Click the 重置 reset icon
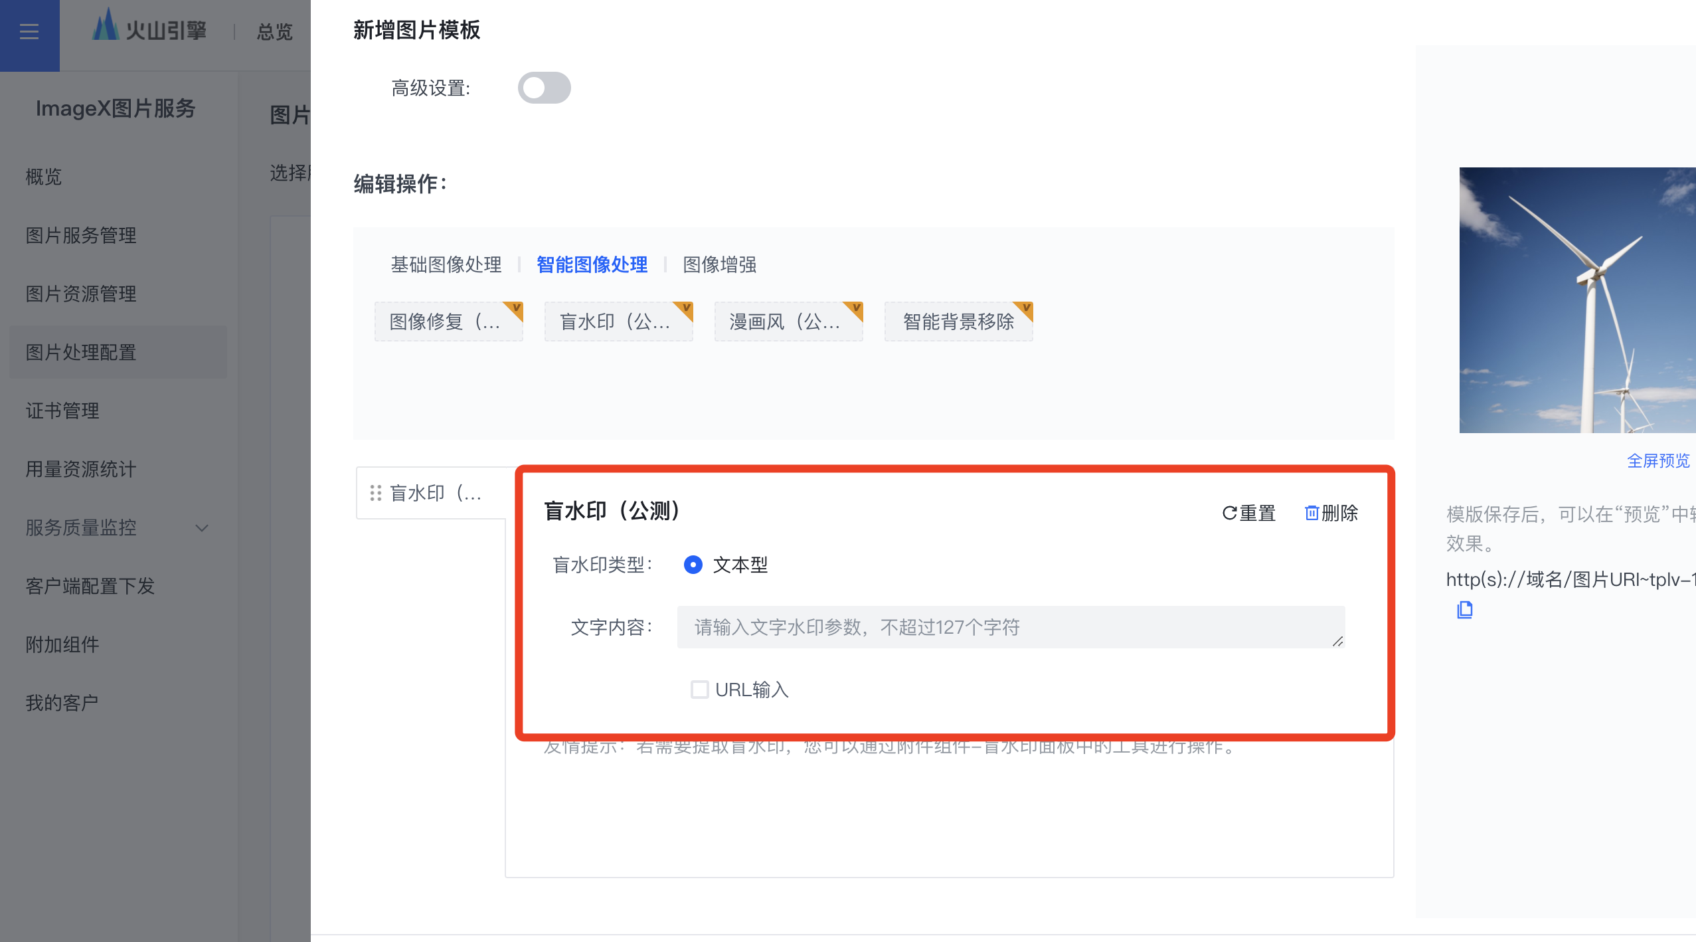This screenshot has width=1696, height=942. pyautogui.click(x=1229, y=513)
